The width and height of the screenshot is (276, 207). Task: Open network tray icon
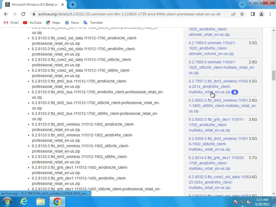click(242, 202)
